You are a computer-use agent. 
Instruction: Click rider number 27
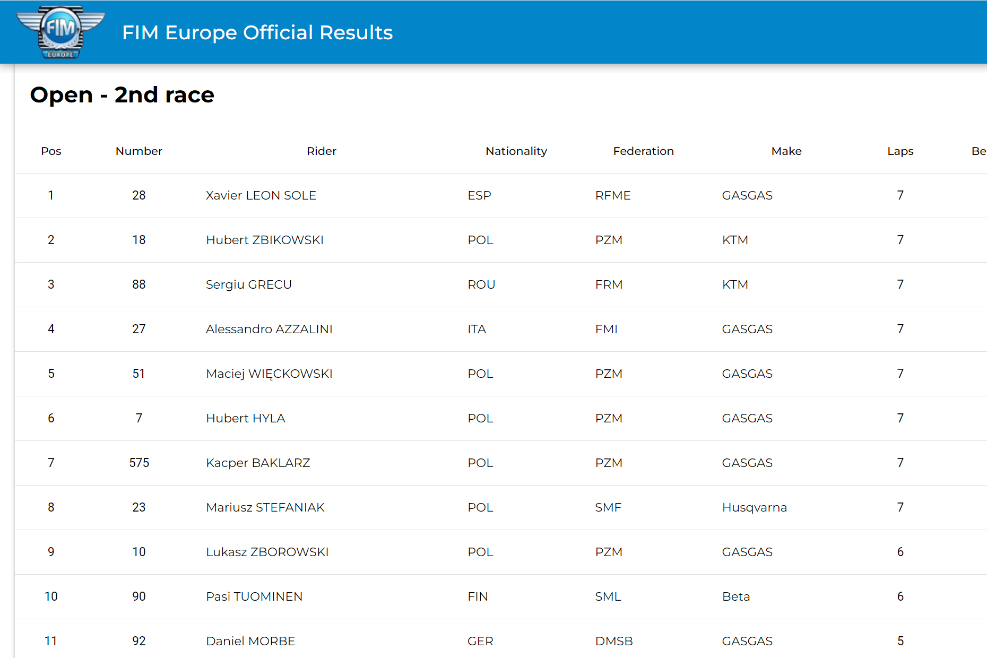[139, 329]
